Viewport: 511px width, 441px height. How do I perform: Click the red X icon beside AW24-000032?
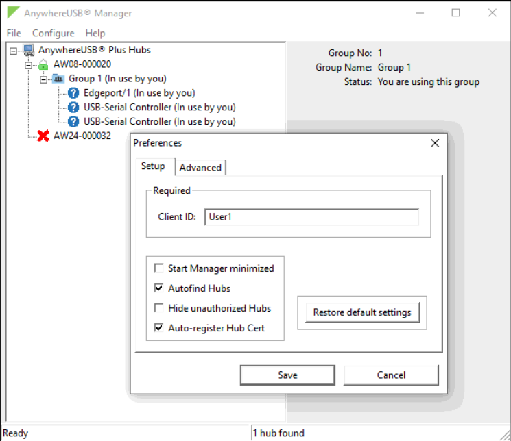pos(43,136)
